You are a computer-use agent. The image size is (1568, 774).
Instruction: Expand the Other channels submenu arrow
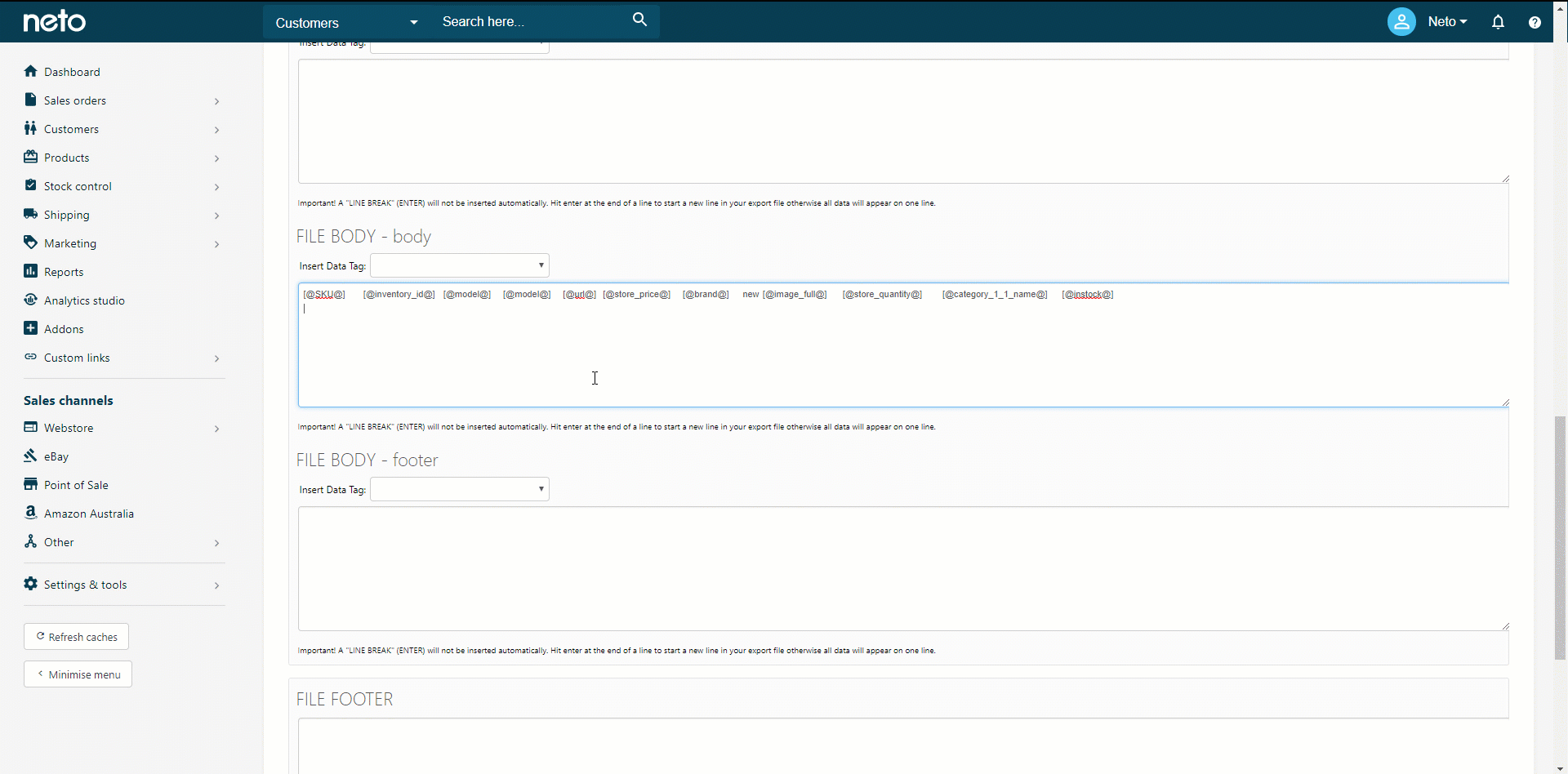pyautogui.click(x=216, y=543)
